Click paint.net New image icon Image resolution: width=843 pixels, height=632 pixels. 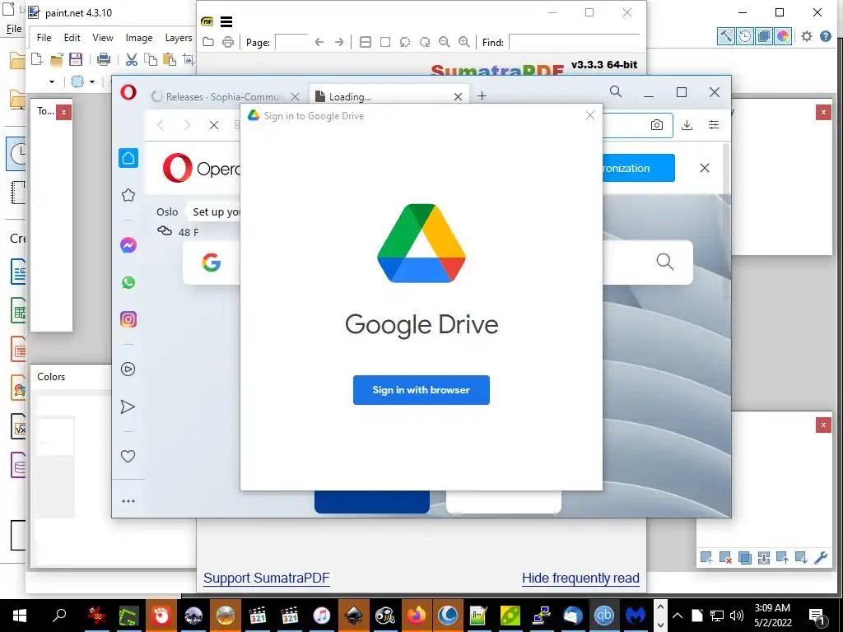click(x=37, y=59)
